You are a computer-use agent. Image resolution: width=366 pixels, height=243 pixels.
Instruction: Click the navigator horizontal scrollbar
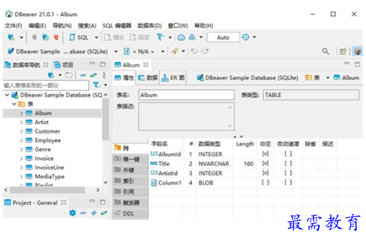(x=47, y=190)
